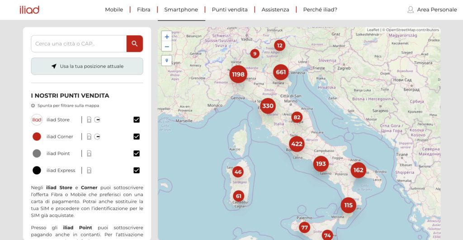463x240 pixels.
Task: Open the 193 stores cluster marker
Action: (321, 164)
